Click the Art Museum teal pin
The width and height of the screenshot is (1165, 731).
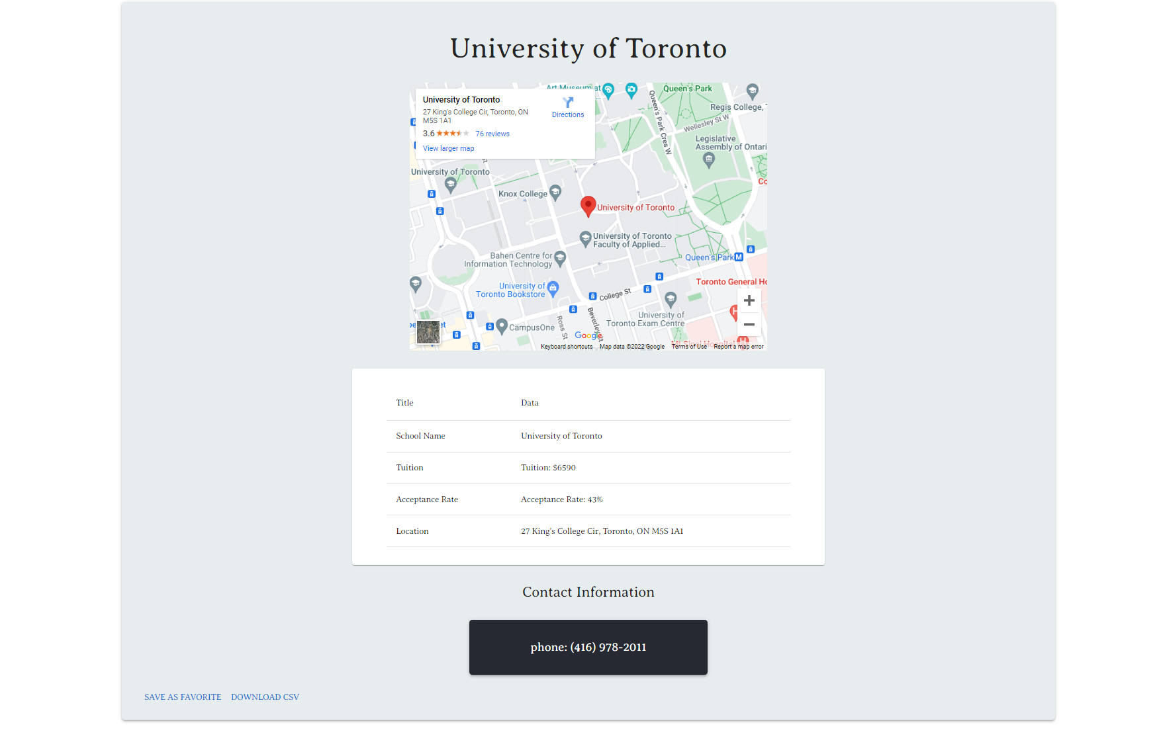coord(608,91)
